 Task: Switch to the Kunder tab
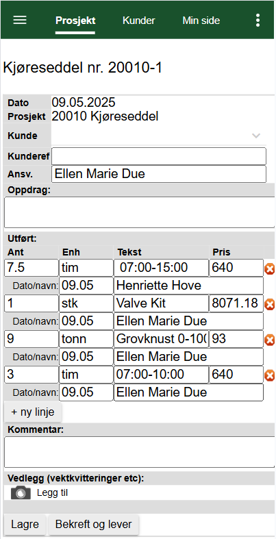coord(139,21)
